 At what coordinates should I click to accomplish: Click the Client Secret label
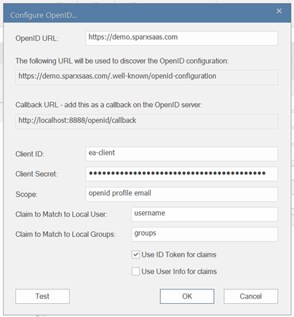coord(36,174)
